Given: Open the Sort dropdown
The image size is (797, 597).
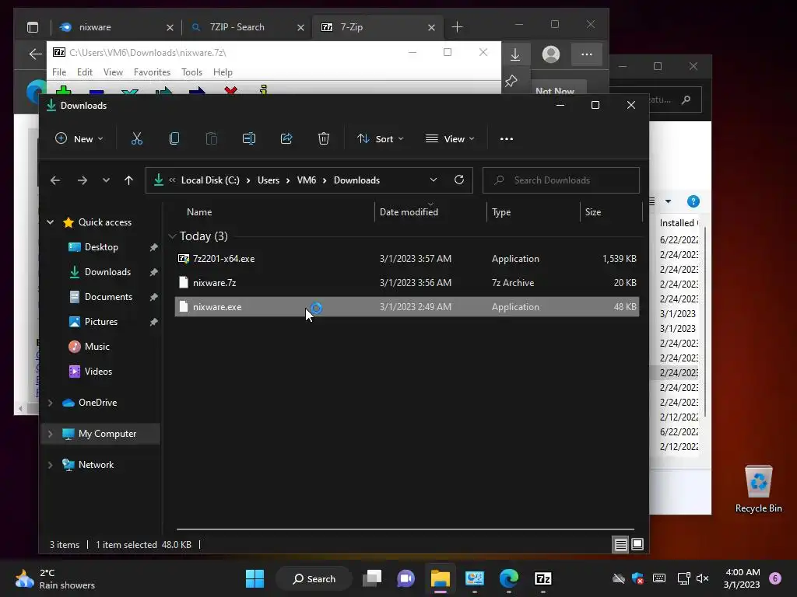Looking at the screenshot, I should tap(380, 138).
